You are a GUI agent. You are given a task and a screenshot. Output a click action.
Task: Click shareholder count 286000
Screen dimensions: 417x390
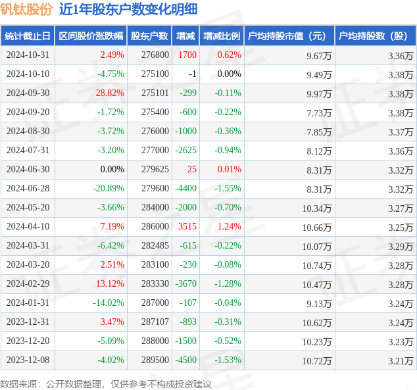155,226
